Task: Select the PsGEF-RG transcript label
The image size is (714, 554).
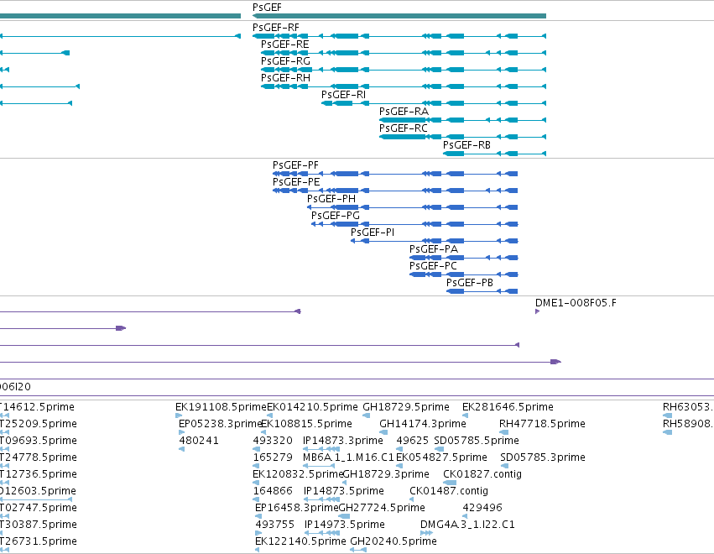Action: pos(285,61)
